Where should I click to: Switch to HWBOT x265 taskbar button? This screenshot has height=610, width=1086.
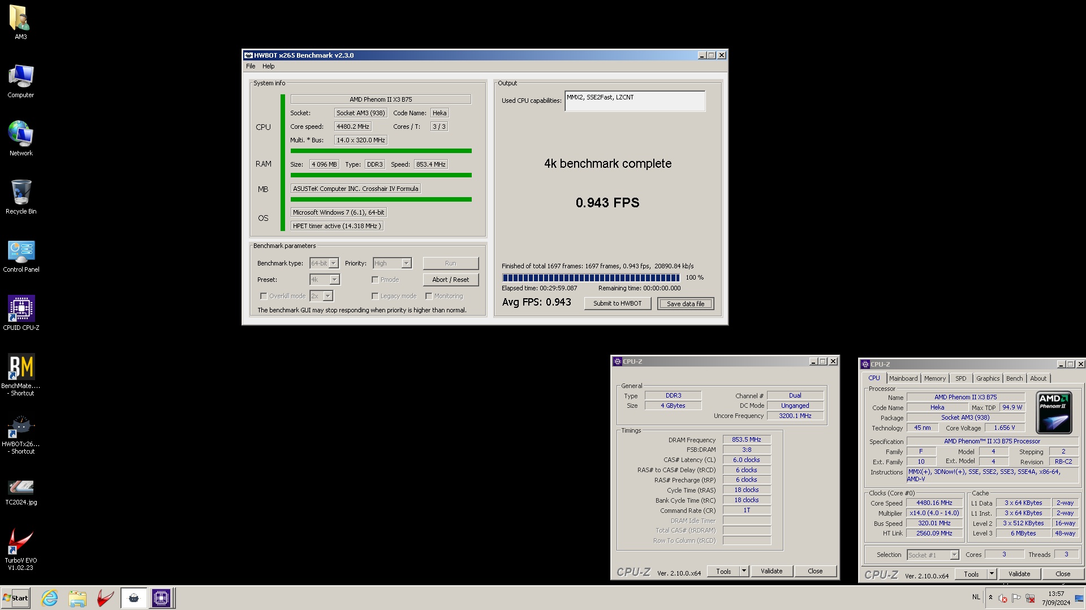[133, 598]
